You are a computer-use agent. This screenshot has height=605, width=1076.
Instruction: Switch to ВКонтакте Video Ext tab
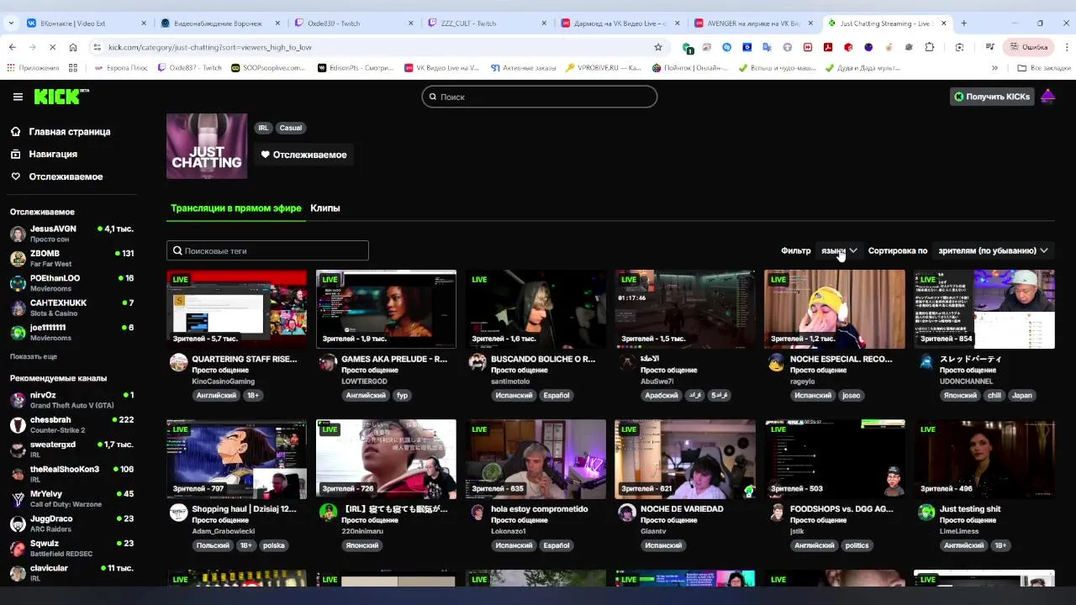click(85, 24)
